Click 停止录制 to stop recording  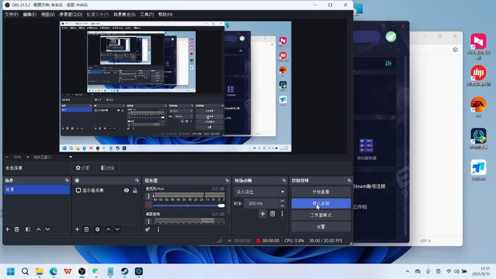tap(321, 203)
